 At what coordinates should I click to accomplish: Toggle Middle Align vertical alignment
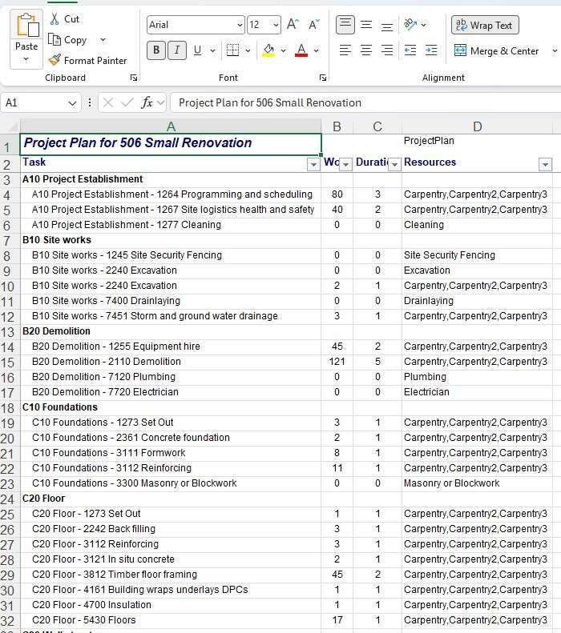click(366, 25)
